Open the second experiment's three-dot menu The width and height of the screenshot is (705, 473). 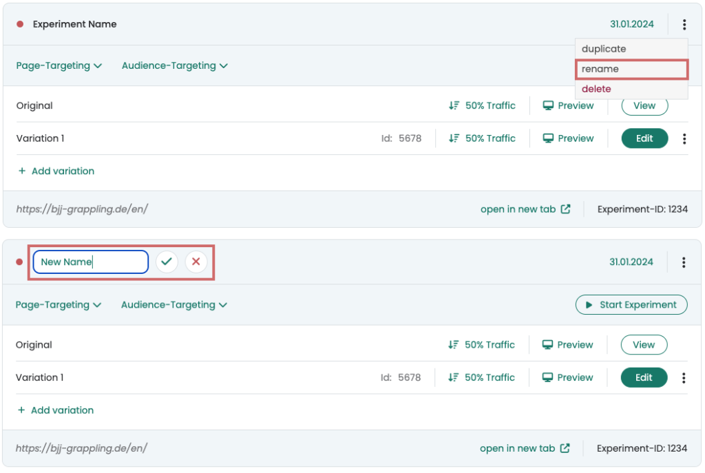point(684,262)
